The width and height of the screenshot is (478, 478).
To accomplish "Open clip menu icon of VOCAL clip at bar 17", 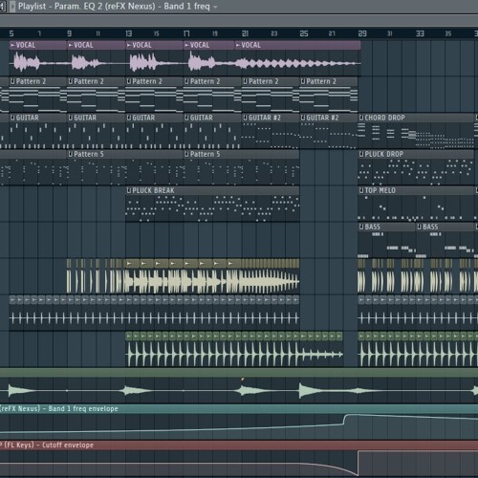I will (x=187, y=45).
